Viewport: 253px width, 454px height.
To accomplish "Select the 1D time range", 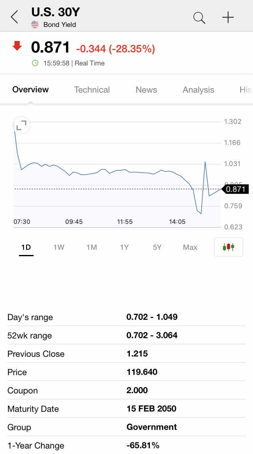I will [26, 247].
